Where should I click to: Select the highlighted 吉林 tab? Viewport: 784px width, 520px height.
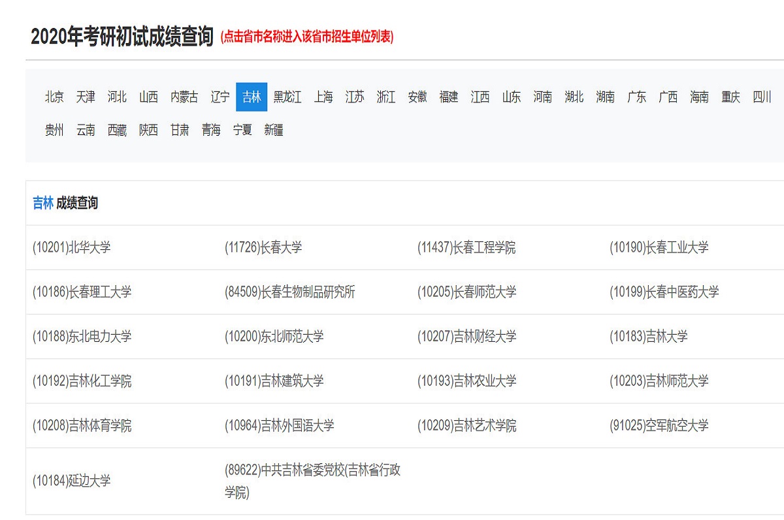click(252, 97)
